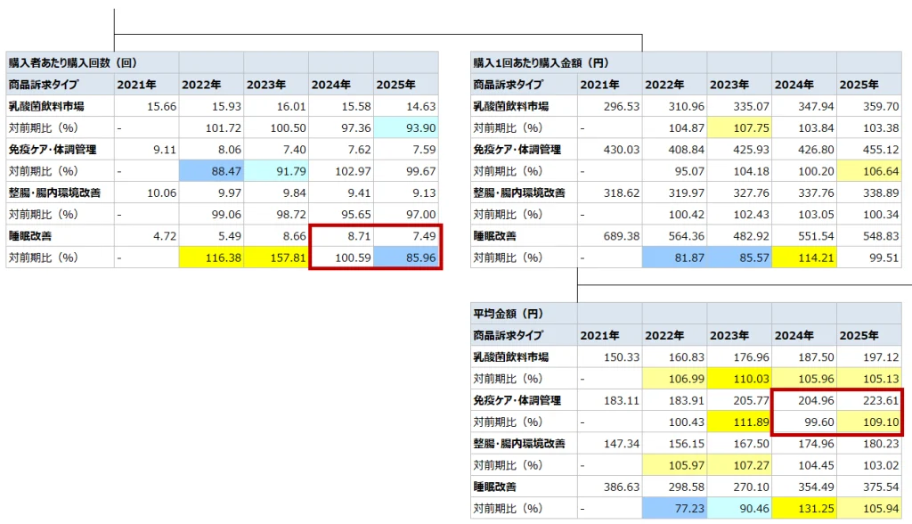Select the yellow 131.25 cell
The width and height of the screenshot is (912, 524).
coord(804,507)
